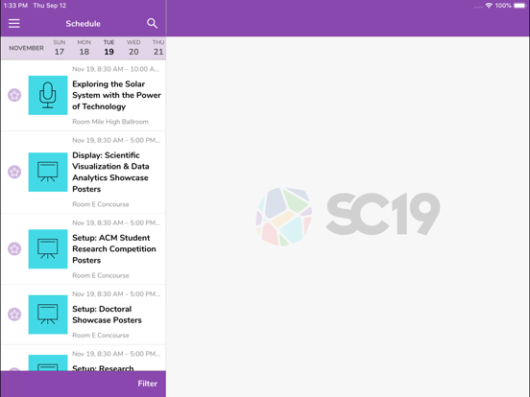Open partially visible 'Setup: Research' session
530x397 pixels.
103,367
